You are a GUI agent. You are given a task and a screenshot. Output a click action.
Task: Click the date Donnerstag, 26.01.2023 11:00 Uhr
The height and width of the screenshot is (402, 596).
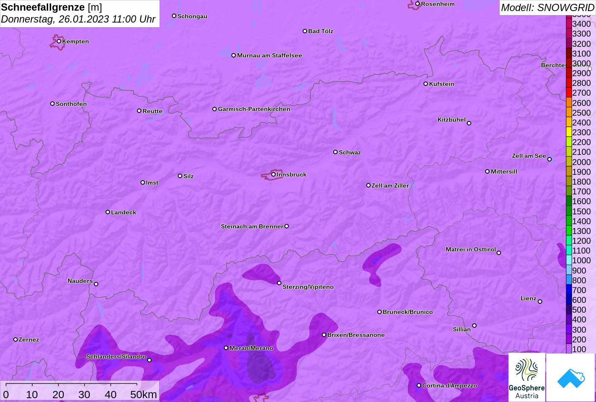coord(78,20)
